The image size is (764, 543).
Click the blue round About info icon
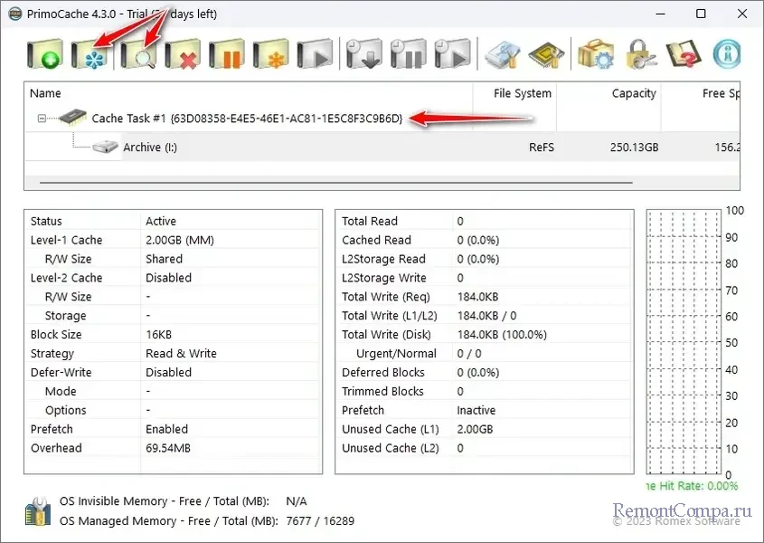(x=728, y=53)
